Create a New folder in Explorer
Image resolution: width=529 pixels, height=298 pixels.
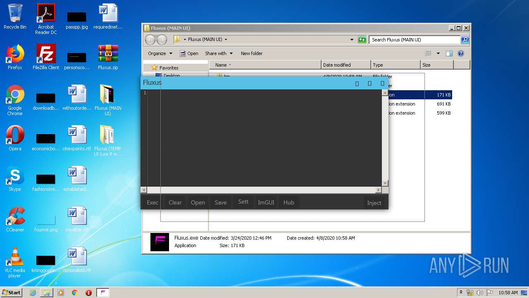click(x=252, y=53)
